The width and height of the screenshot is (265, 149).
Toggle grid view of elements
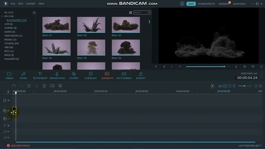coord(130,12)
